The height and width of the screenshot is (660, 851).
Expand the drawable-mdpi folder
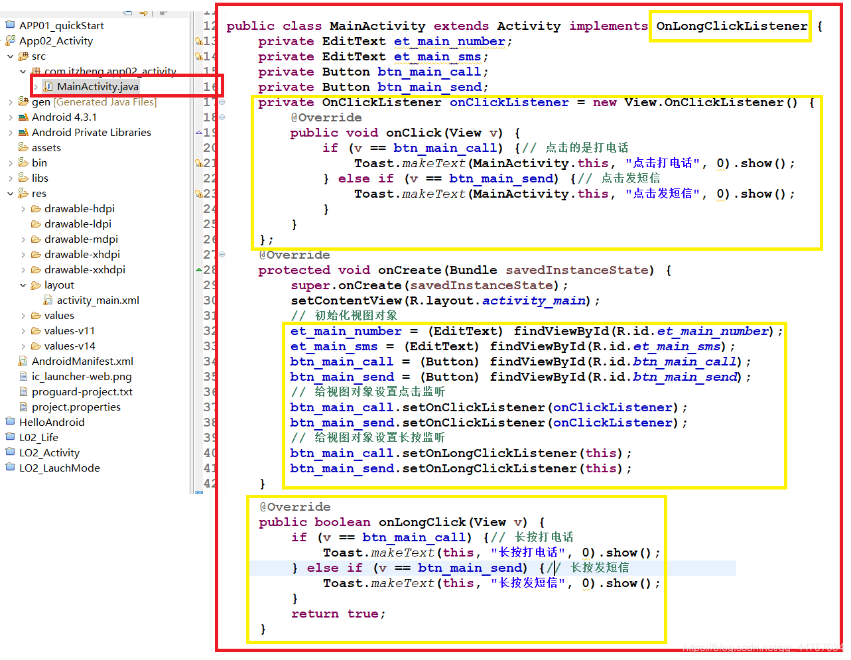coord(23,239)
